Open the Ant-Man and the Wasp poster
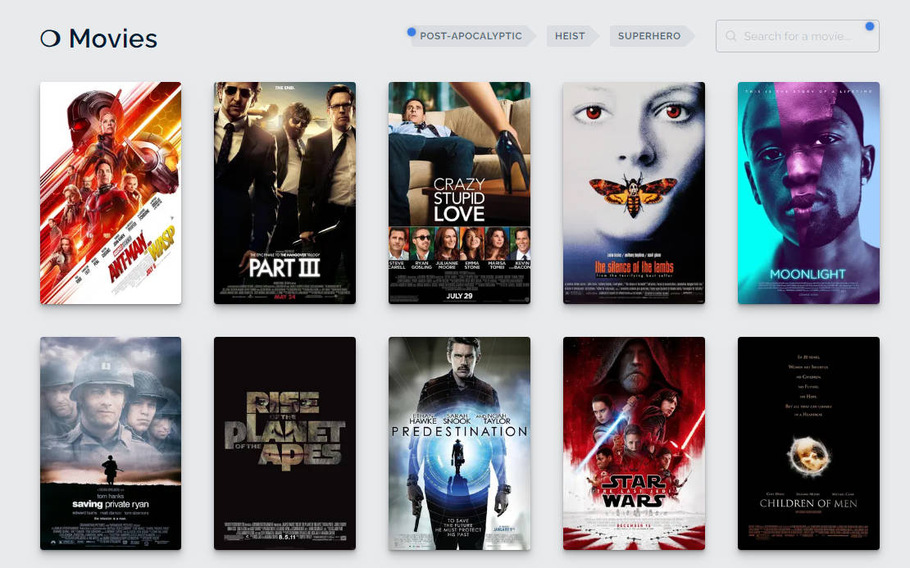Screen dimensions: 910x568 (x=111, y=193)
